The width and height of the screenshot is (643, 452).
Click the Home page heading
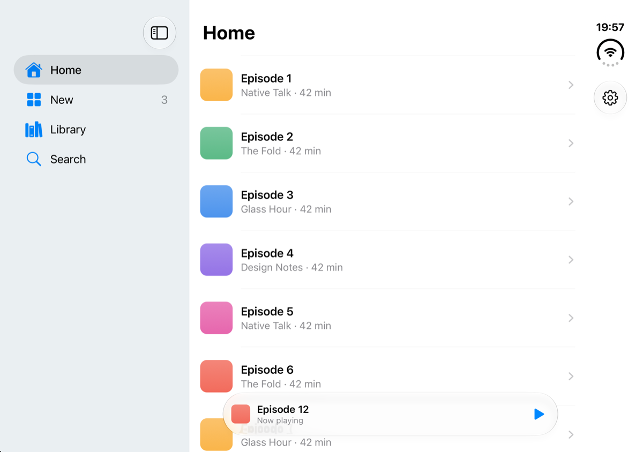tap(229, 33)
